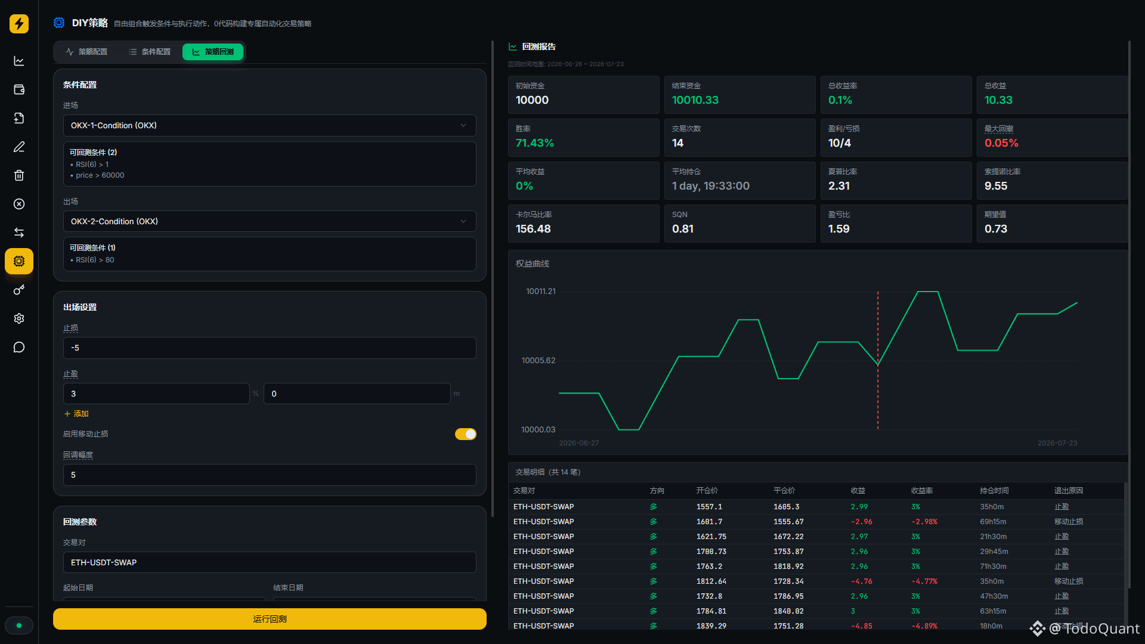Click the left panel vertical scrollbar

point(493,279)
